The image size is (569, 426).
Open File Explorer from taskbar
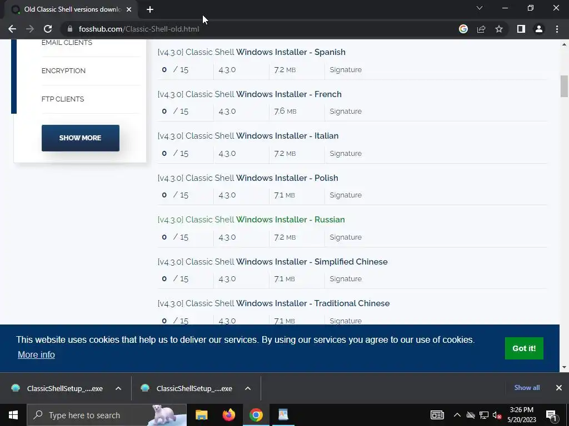[x=201, y=415]
